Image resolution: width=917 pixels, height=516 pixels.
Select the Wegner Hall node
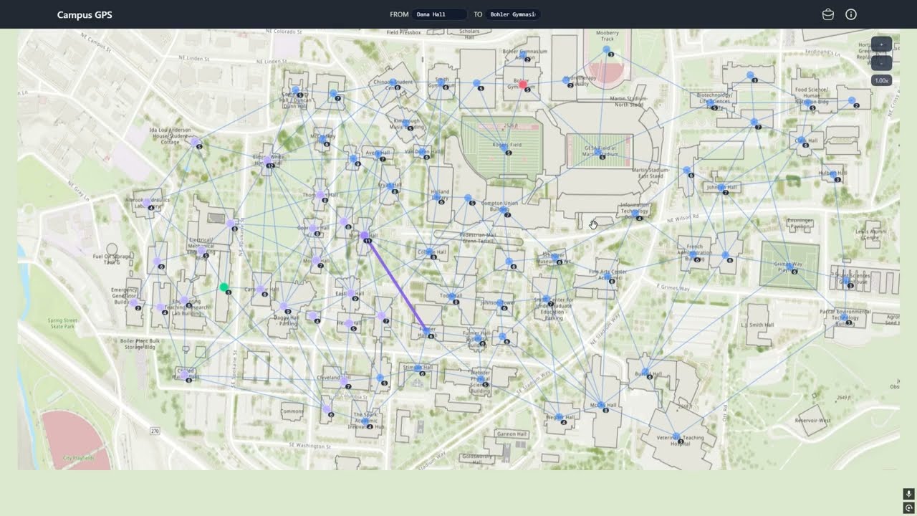560,418
